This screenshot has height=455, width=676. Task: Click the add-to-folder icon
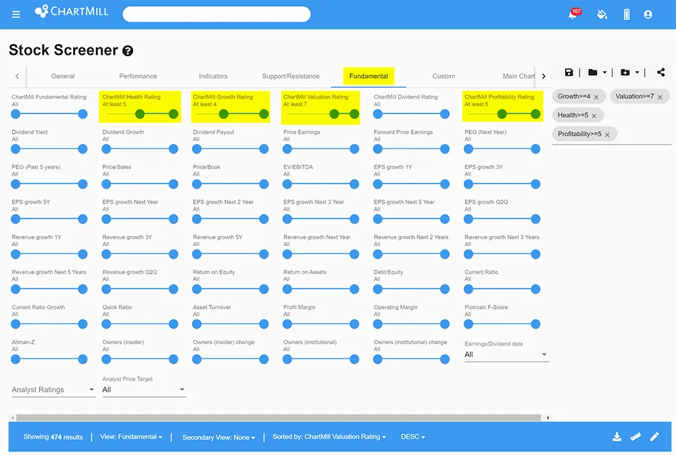[625, 72]
